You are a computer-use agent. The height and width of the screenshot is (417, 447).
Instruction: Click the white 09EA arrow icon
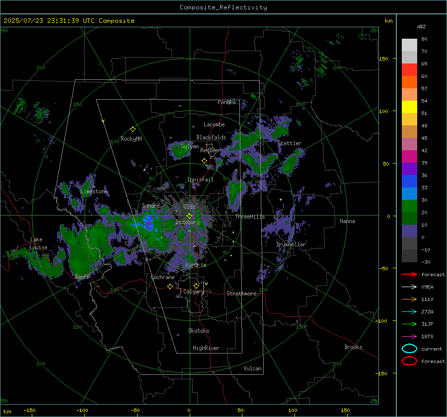tap(409, 287)
